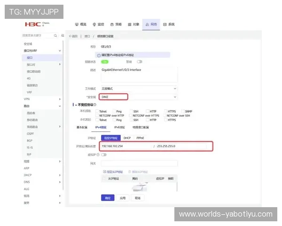Select all rows in 从IP地址 table header
The width and height of the screenshot is (282, 226).
tap(104, 178)
